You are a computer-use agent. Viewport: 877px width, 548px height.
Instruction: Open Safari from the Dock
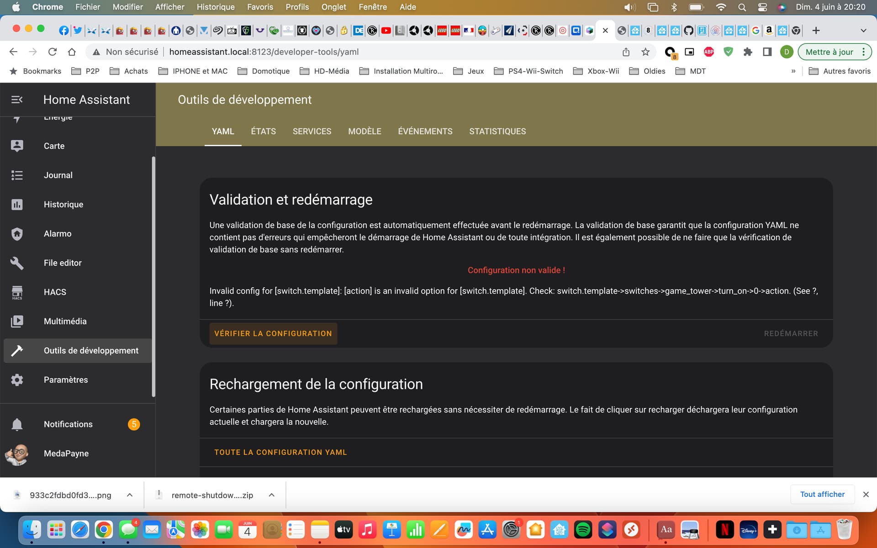[80, 530]
